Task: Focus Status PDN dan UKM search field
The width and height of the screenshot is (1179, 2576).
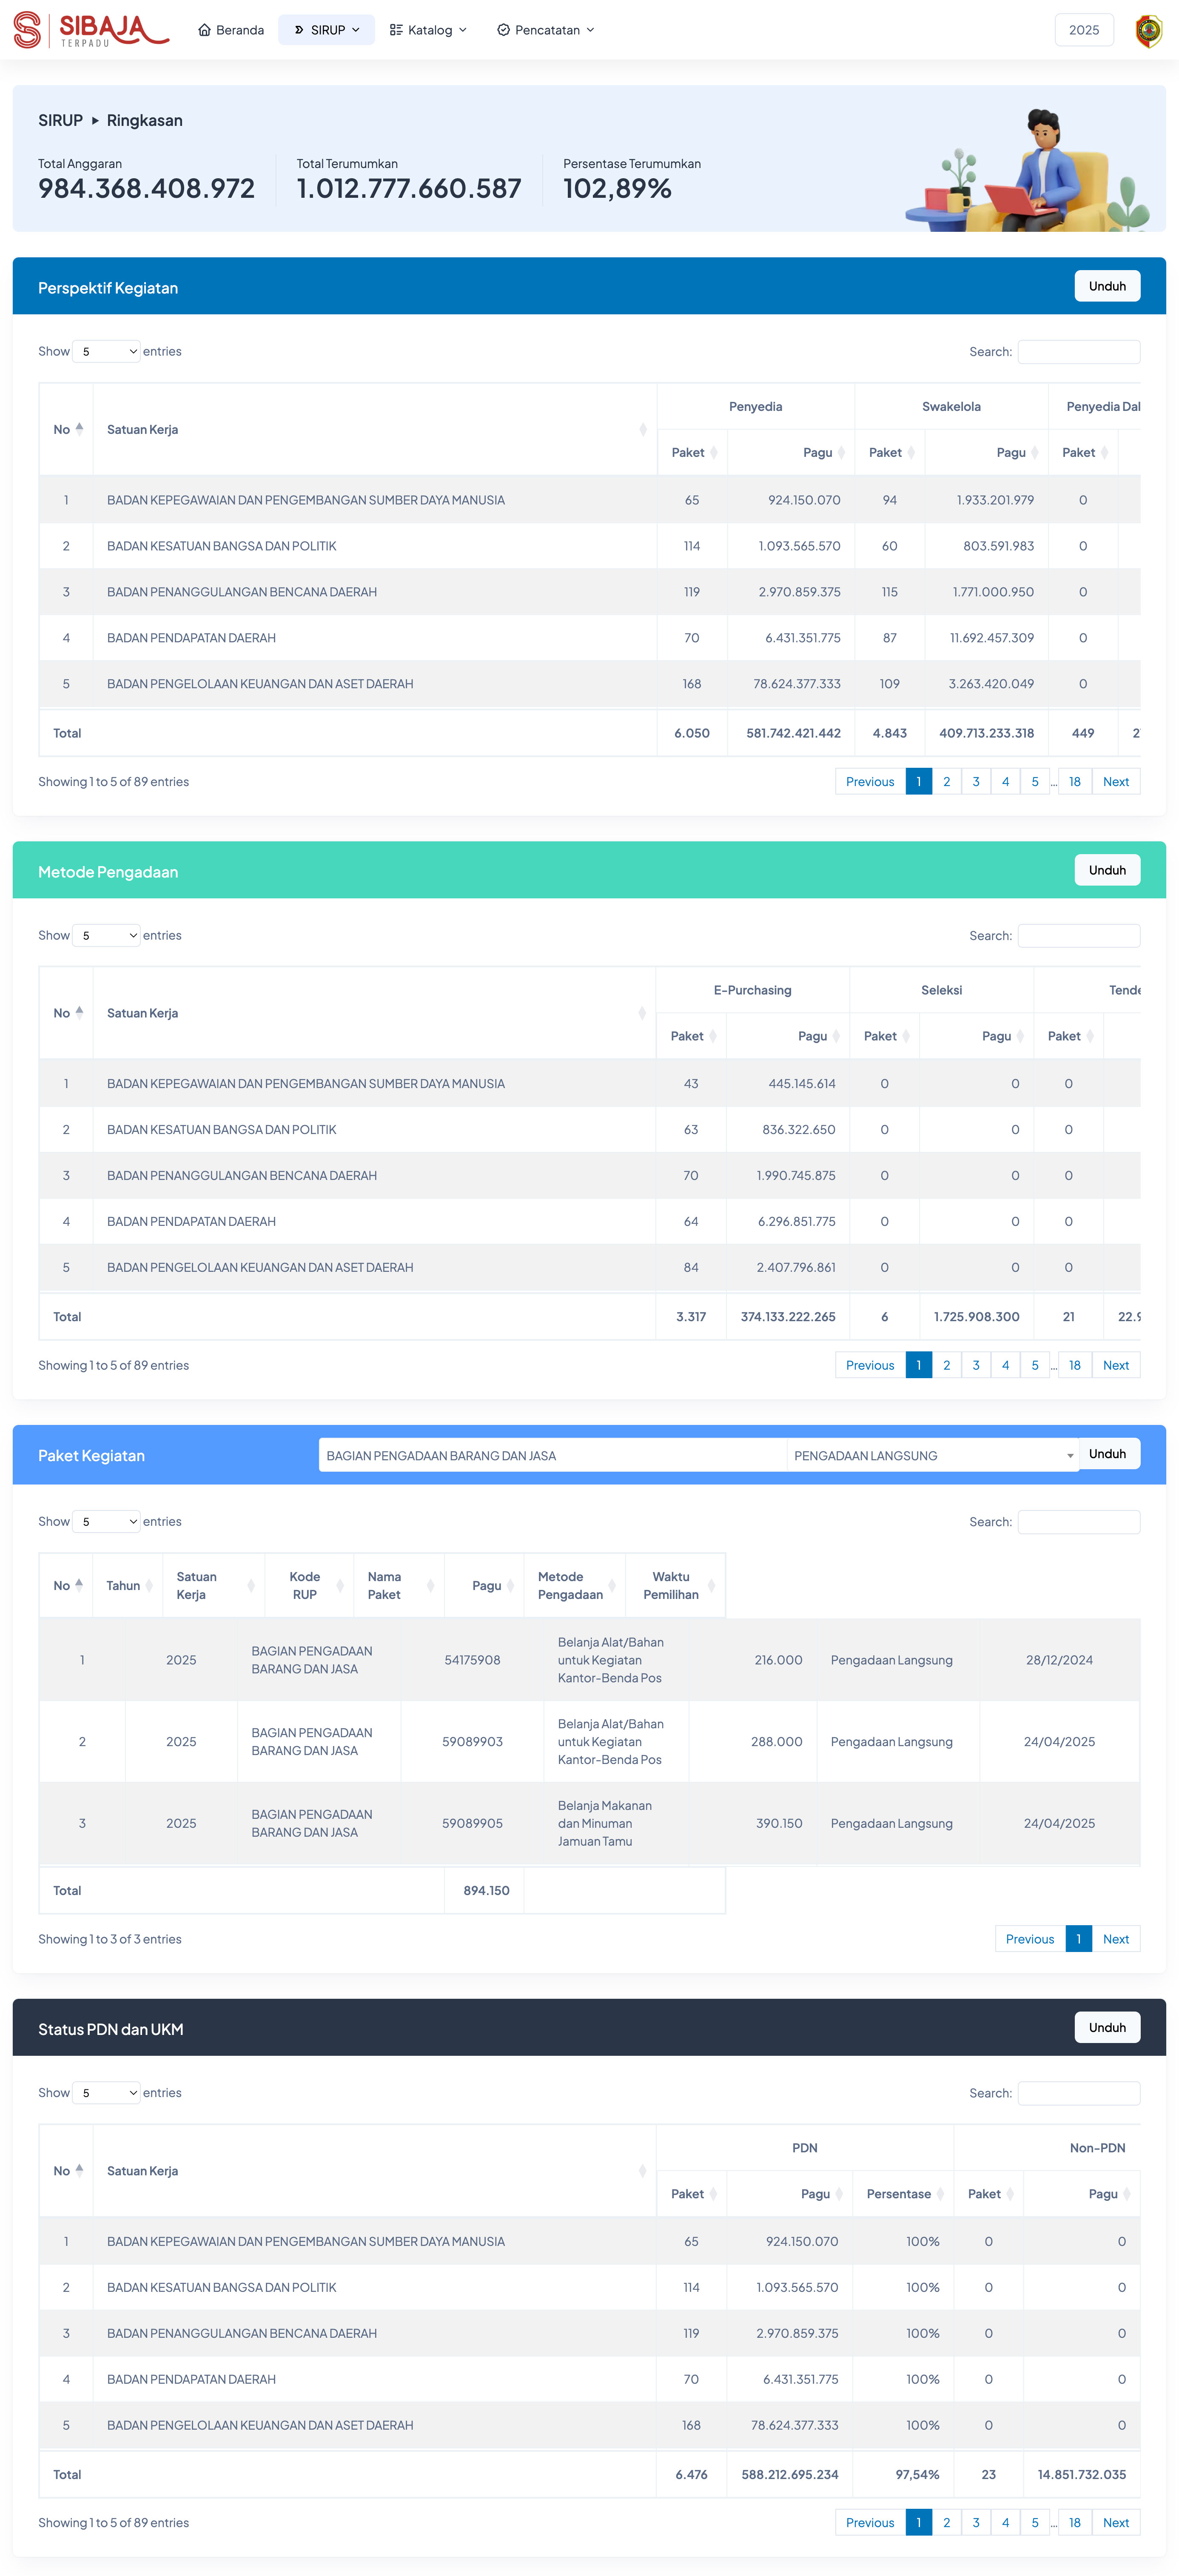Action: pyautogui.click(x=1079, y=2093)
